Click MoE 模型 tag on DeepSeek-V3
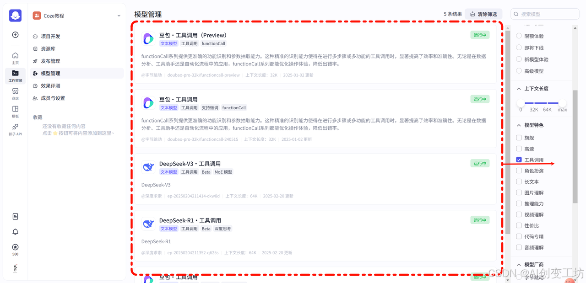586x283 pixels. tap(223, 172)
